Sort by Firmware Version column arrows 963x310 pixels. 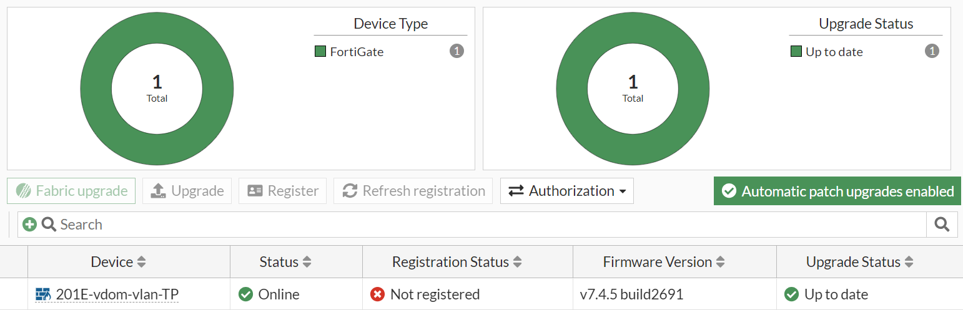tap(721, 263)
